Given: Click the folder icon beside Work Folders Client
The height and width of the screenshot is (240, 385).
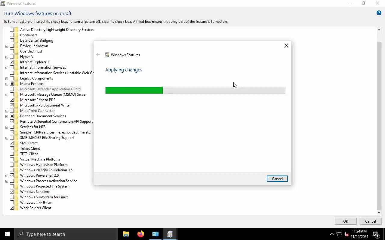Looking at the screenshot, I should (x=16, y=208).
